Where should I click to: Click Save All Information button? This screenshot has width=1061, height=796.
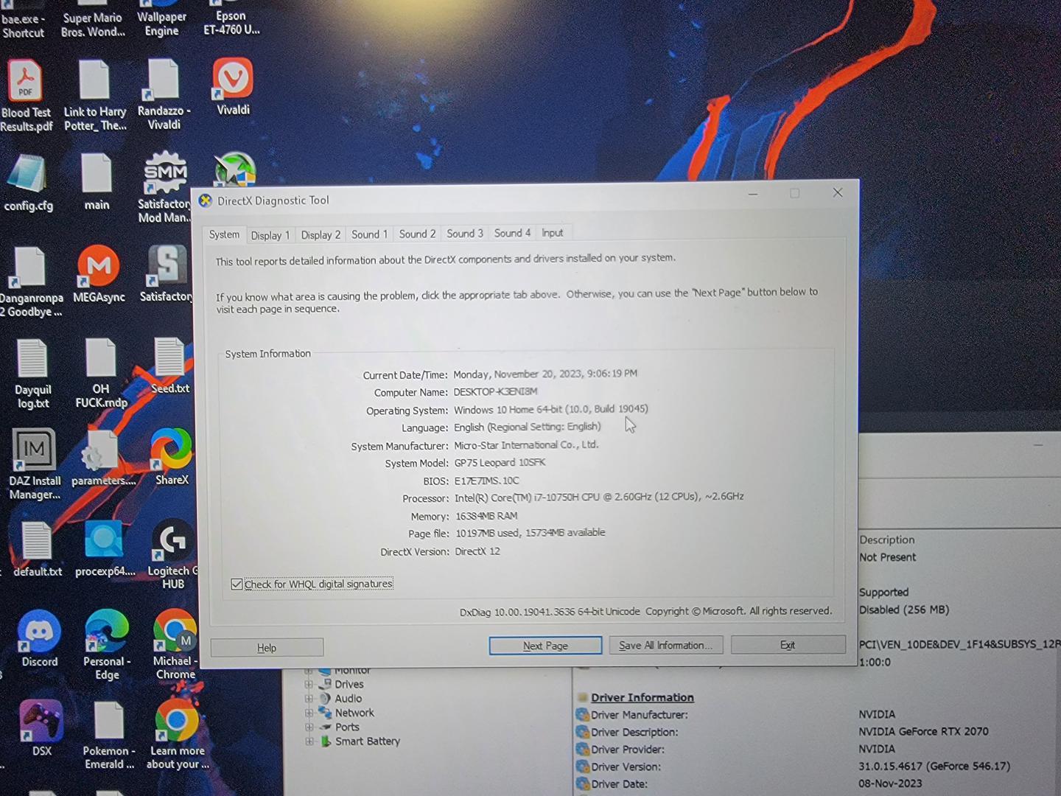pyautogui.click(x=665, y=645)
